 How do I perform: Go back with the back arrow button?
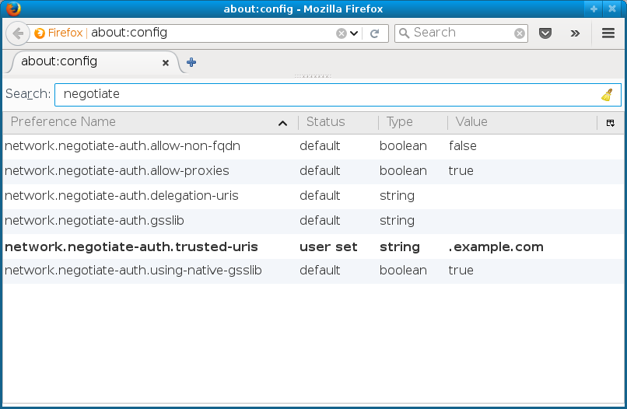pos(18,33)
